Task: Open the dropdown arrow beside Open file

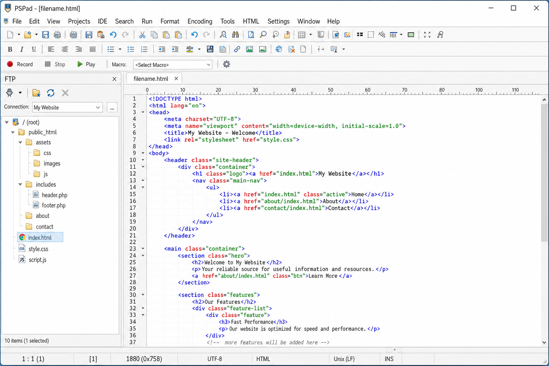Action: pos(36,35)
